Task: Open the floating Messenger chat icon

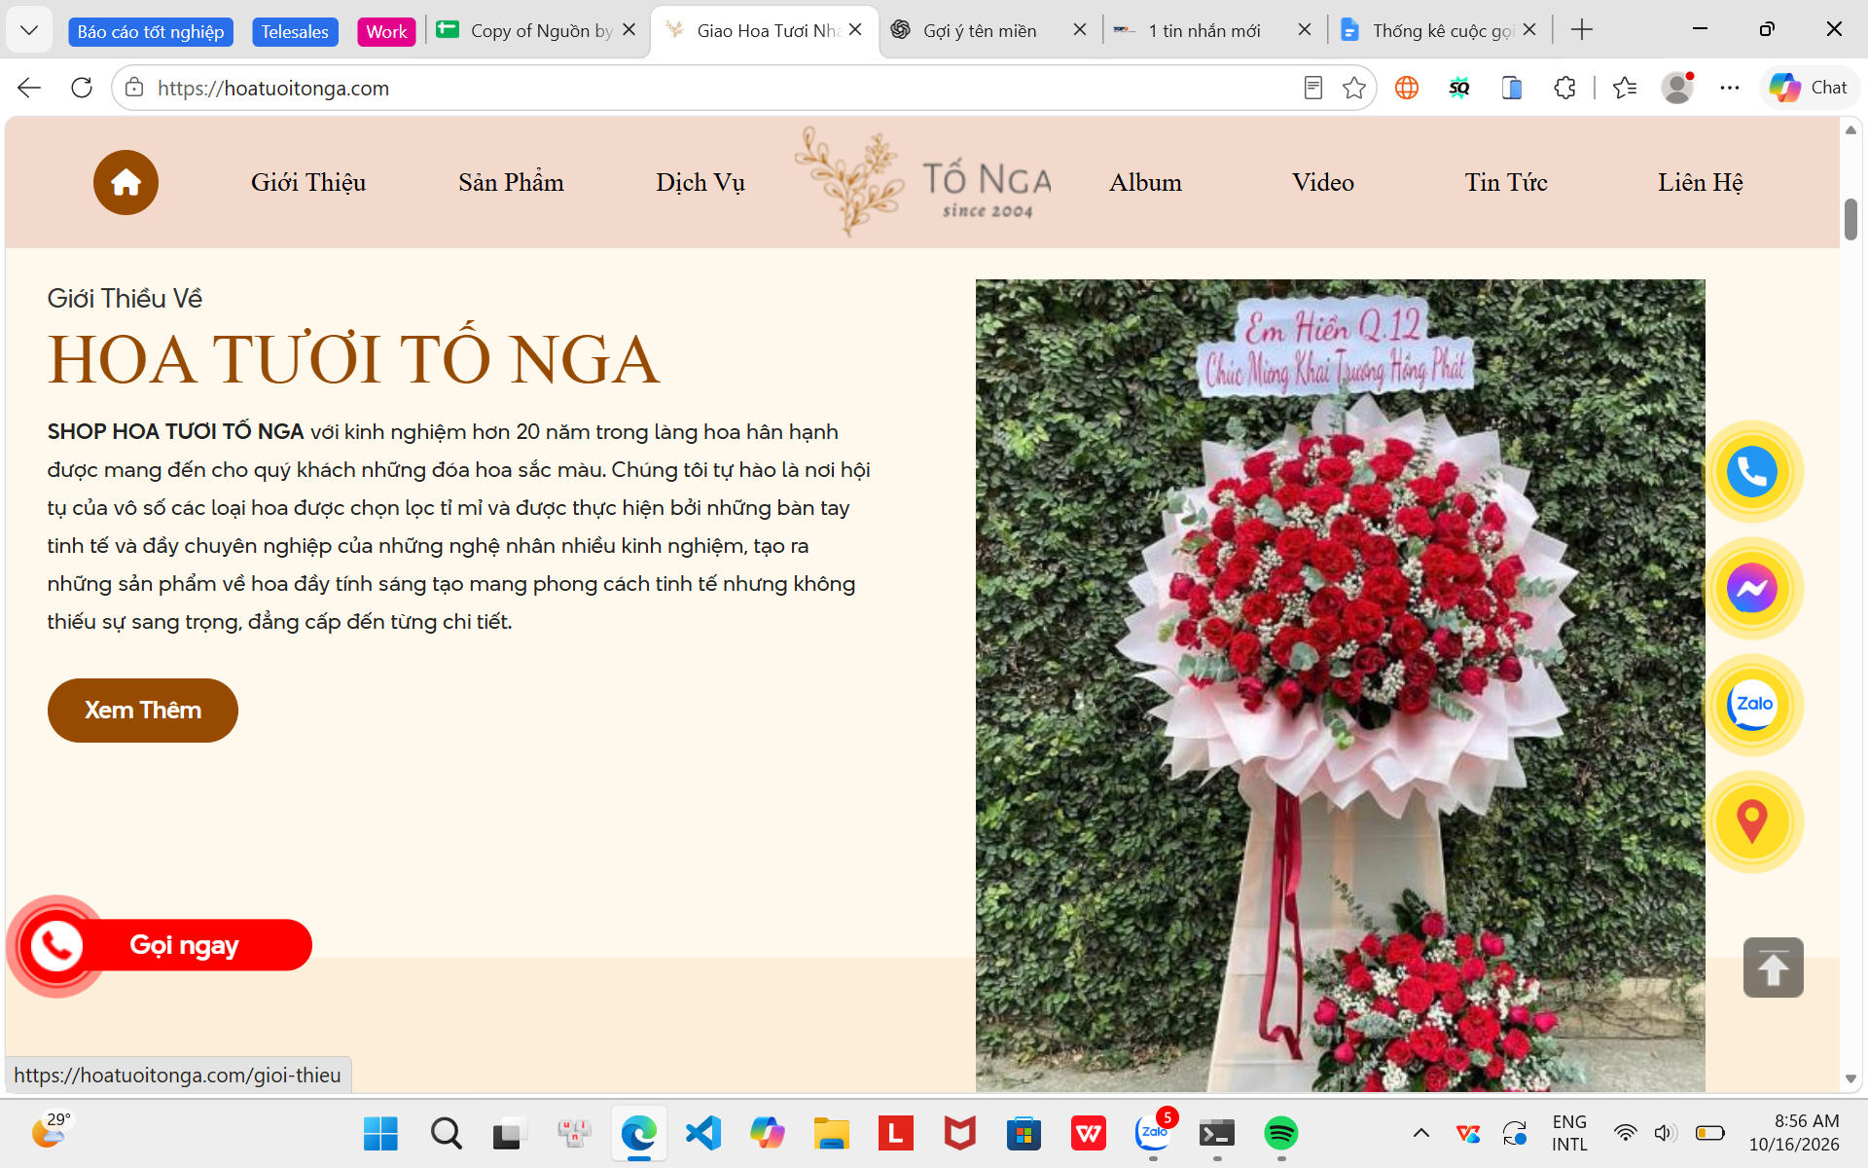Action: pos(1752,589)
